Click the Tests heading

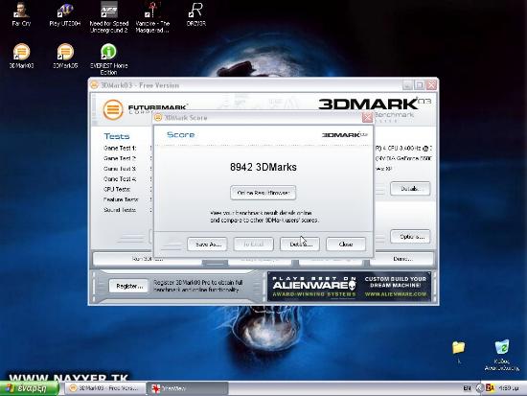[x=117, y=136]
